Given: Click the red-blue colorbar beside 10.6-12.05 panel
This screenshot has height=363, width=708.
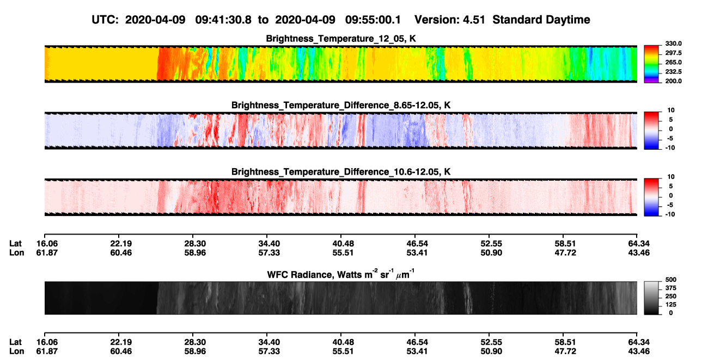Looking at the screenshot, I should 651,197.
